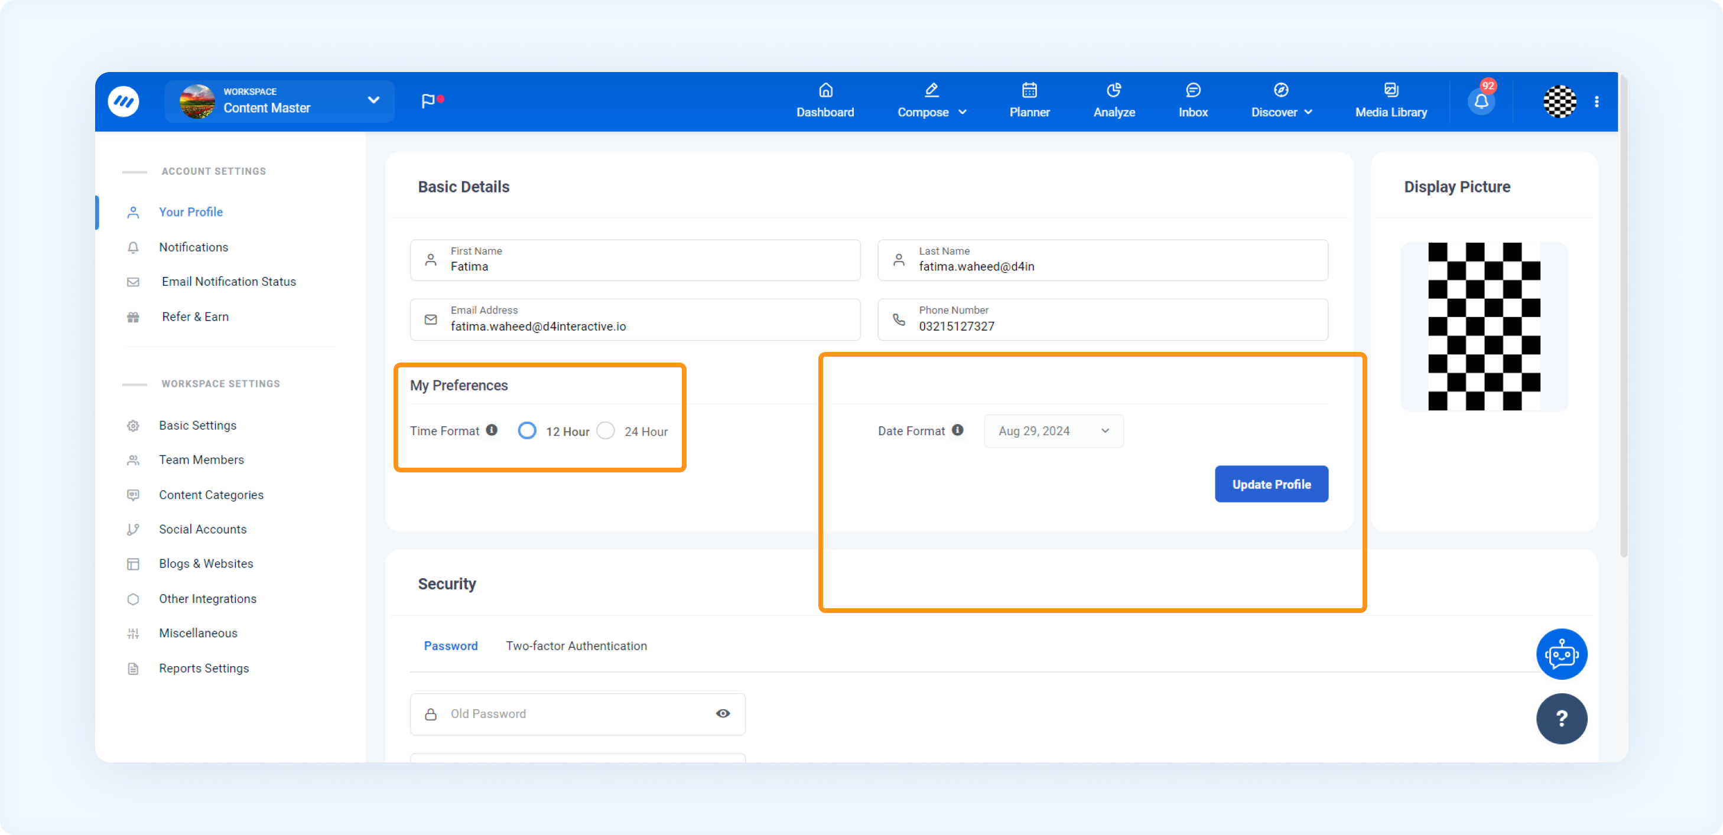Open Social Accounts page
This screenshot has width=1723, height=835.
pyautogui.click(x=202, y=530)
